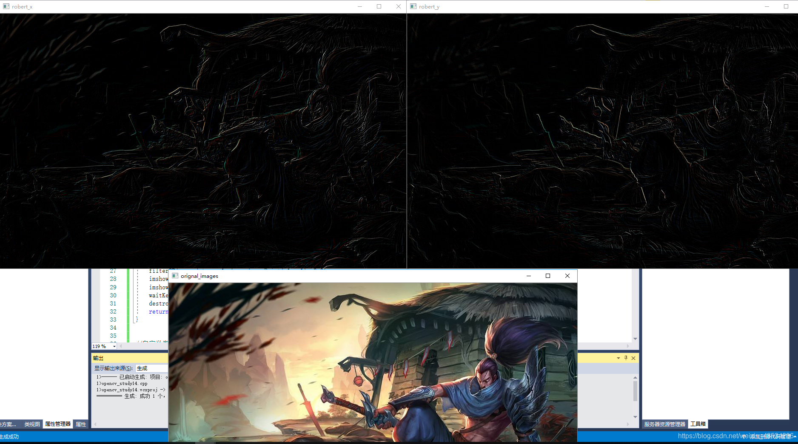Image resolution: width=798 pixels, height=444 pixels.
Task: Close the orignal_images window
Action: pyautogui.click(x=567, y=276)
